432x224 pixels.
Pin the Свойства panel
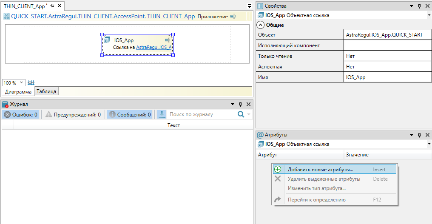pyautogui.click(x=419, y=6)
